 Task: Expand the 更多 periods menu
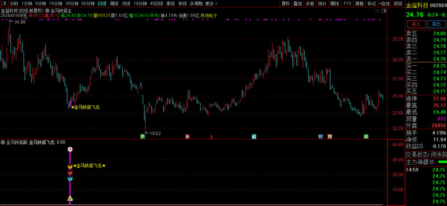pos(211,3)
